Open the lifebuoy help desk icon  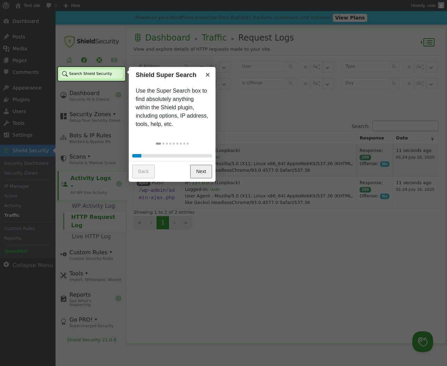(x=99, y=60)
